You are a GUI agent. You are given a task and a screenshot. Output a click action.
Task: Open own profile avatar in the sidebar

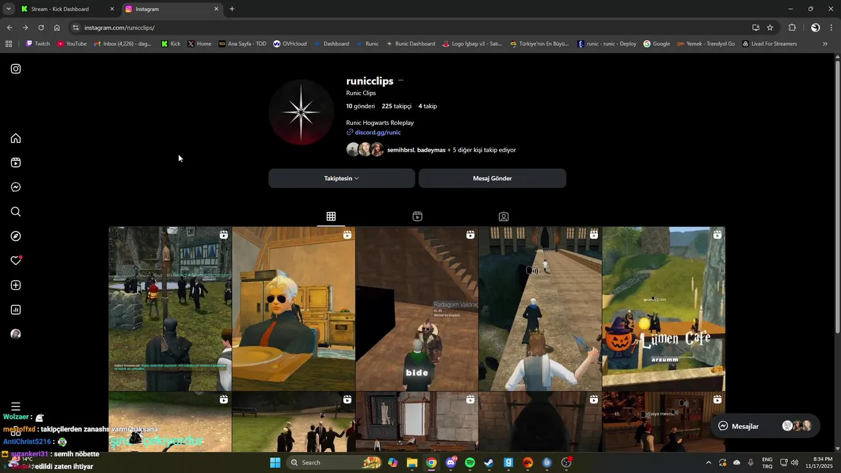coord(16,334)
